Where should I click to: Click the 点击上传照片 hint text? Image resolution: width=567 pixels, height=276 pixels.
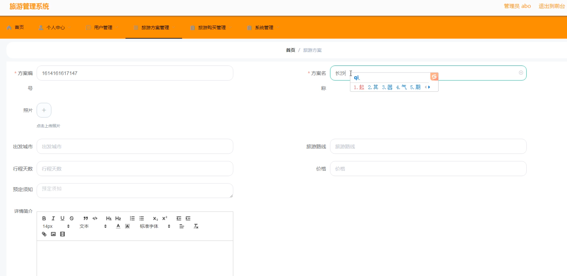tap(48, 126)
